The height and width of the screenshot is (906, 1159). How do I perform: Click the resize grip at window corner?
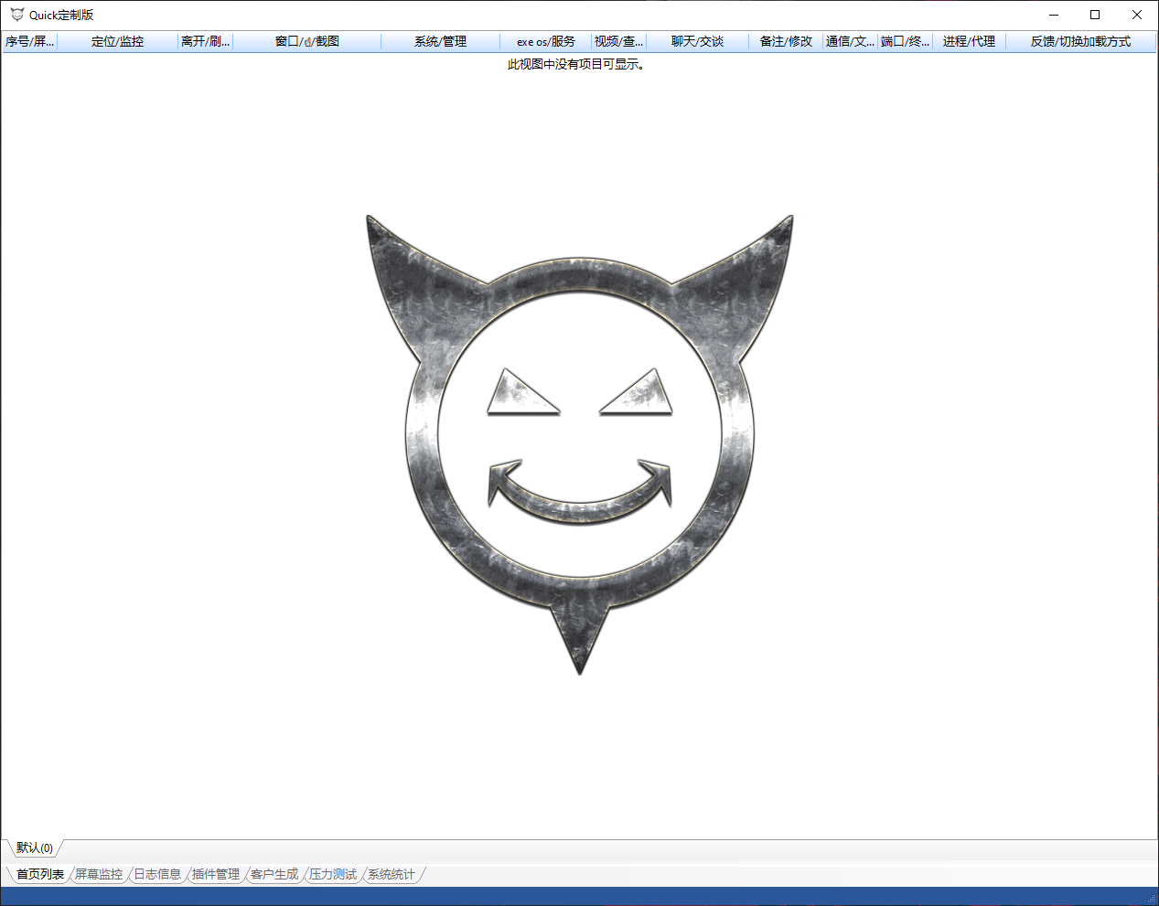pyautogui.click(x=1152, y=899)
